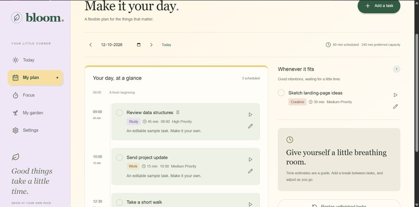
Task: Click the sun icon beside Today
Action: click(x=16, y=60)
